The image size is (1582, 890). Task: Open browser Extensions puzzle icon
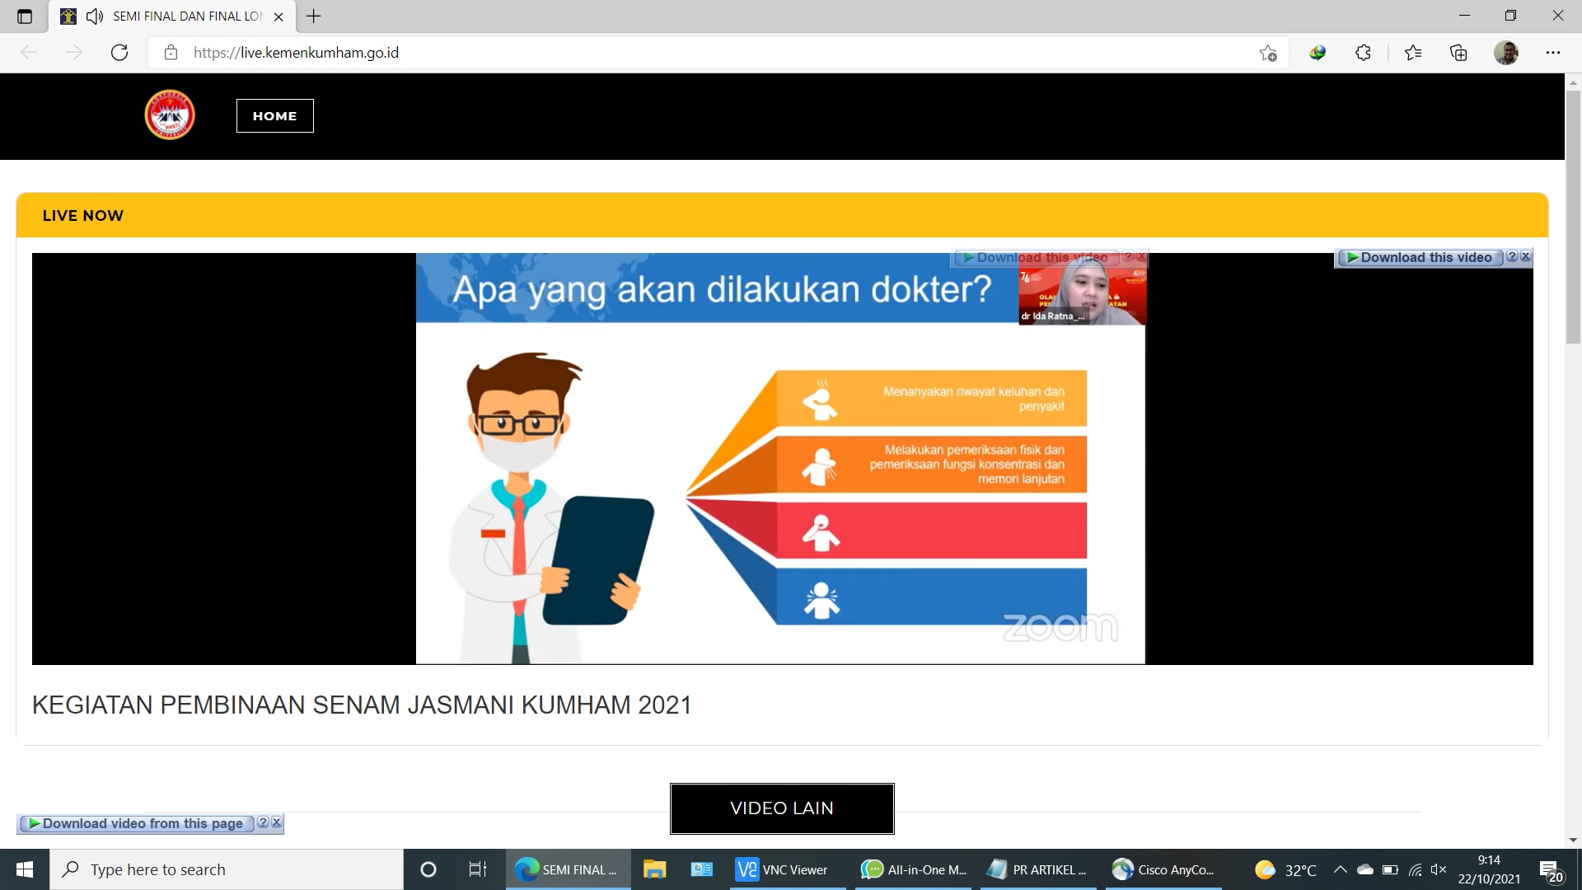pos(1363,53)
